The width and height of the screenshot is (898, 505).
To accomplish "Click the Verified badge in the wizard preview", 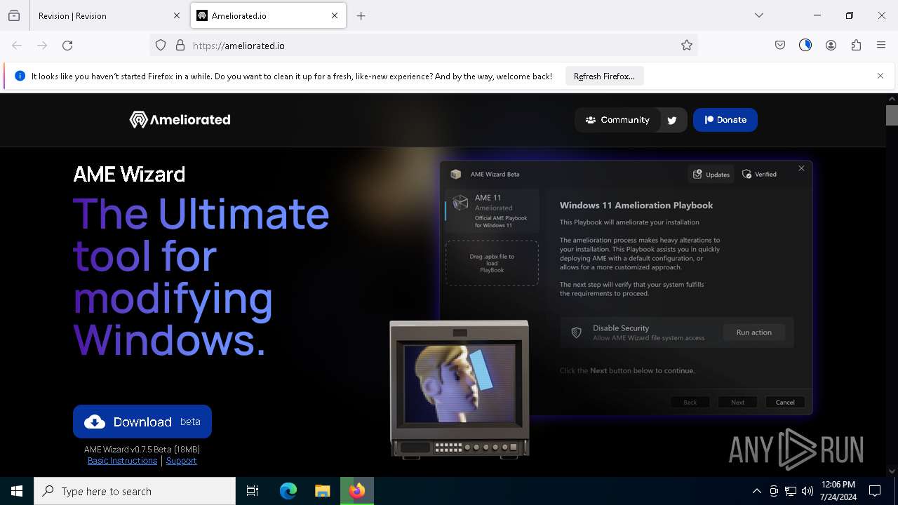I will pos(760,174).
